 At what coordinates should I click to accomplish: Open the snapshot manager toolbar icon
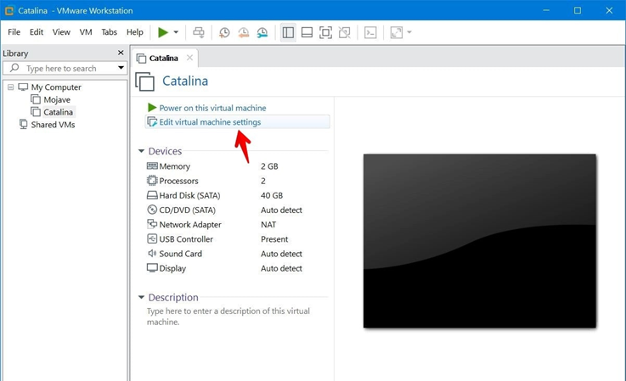click(262, 32)
